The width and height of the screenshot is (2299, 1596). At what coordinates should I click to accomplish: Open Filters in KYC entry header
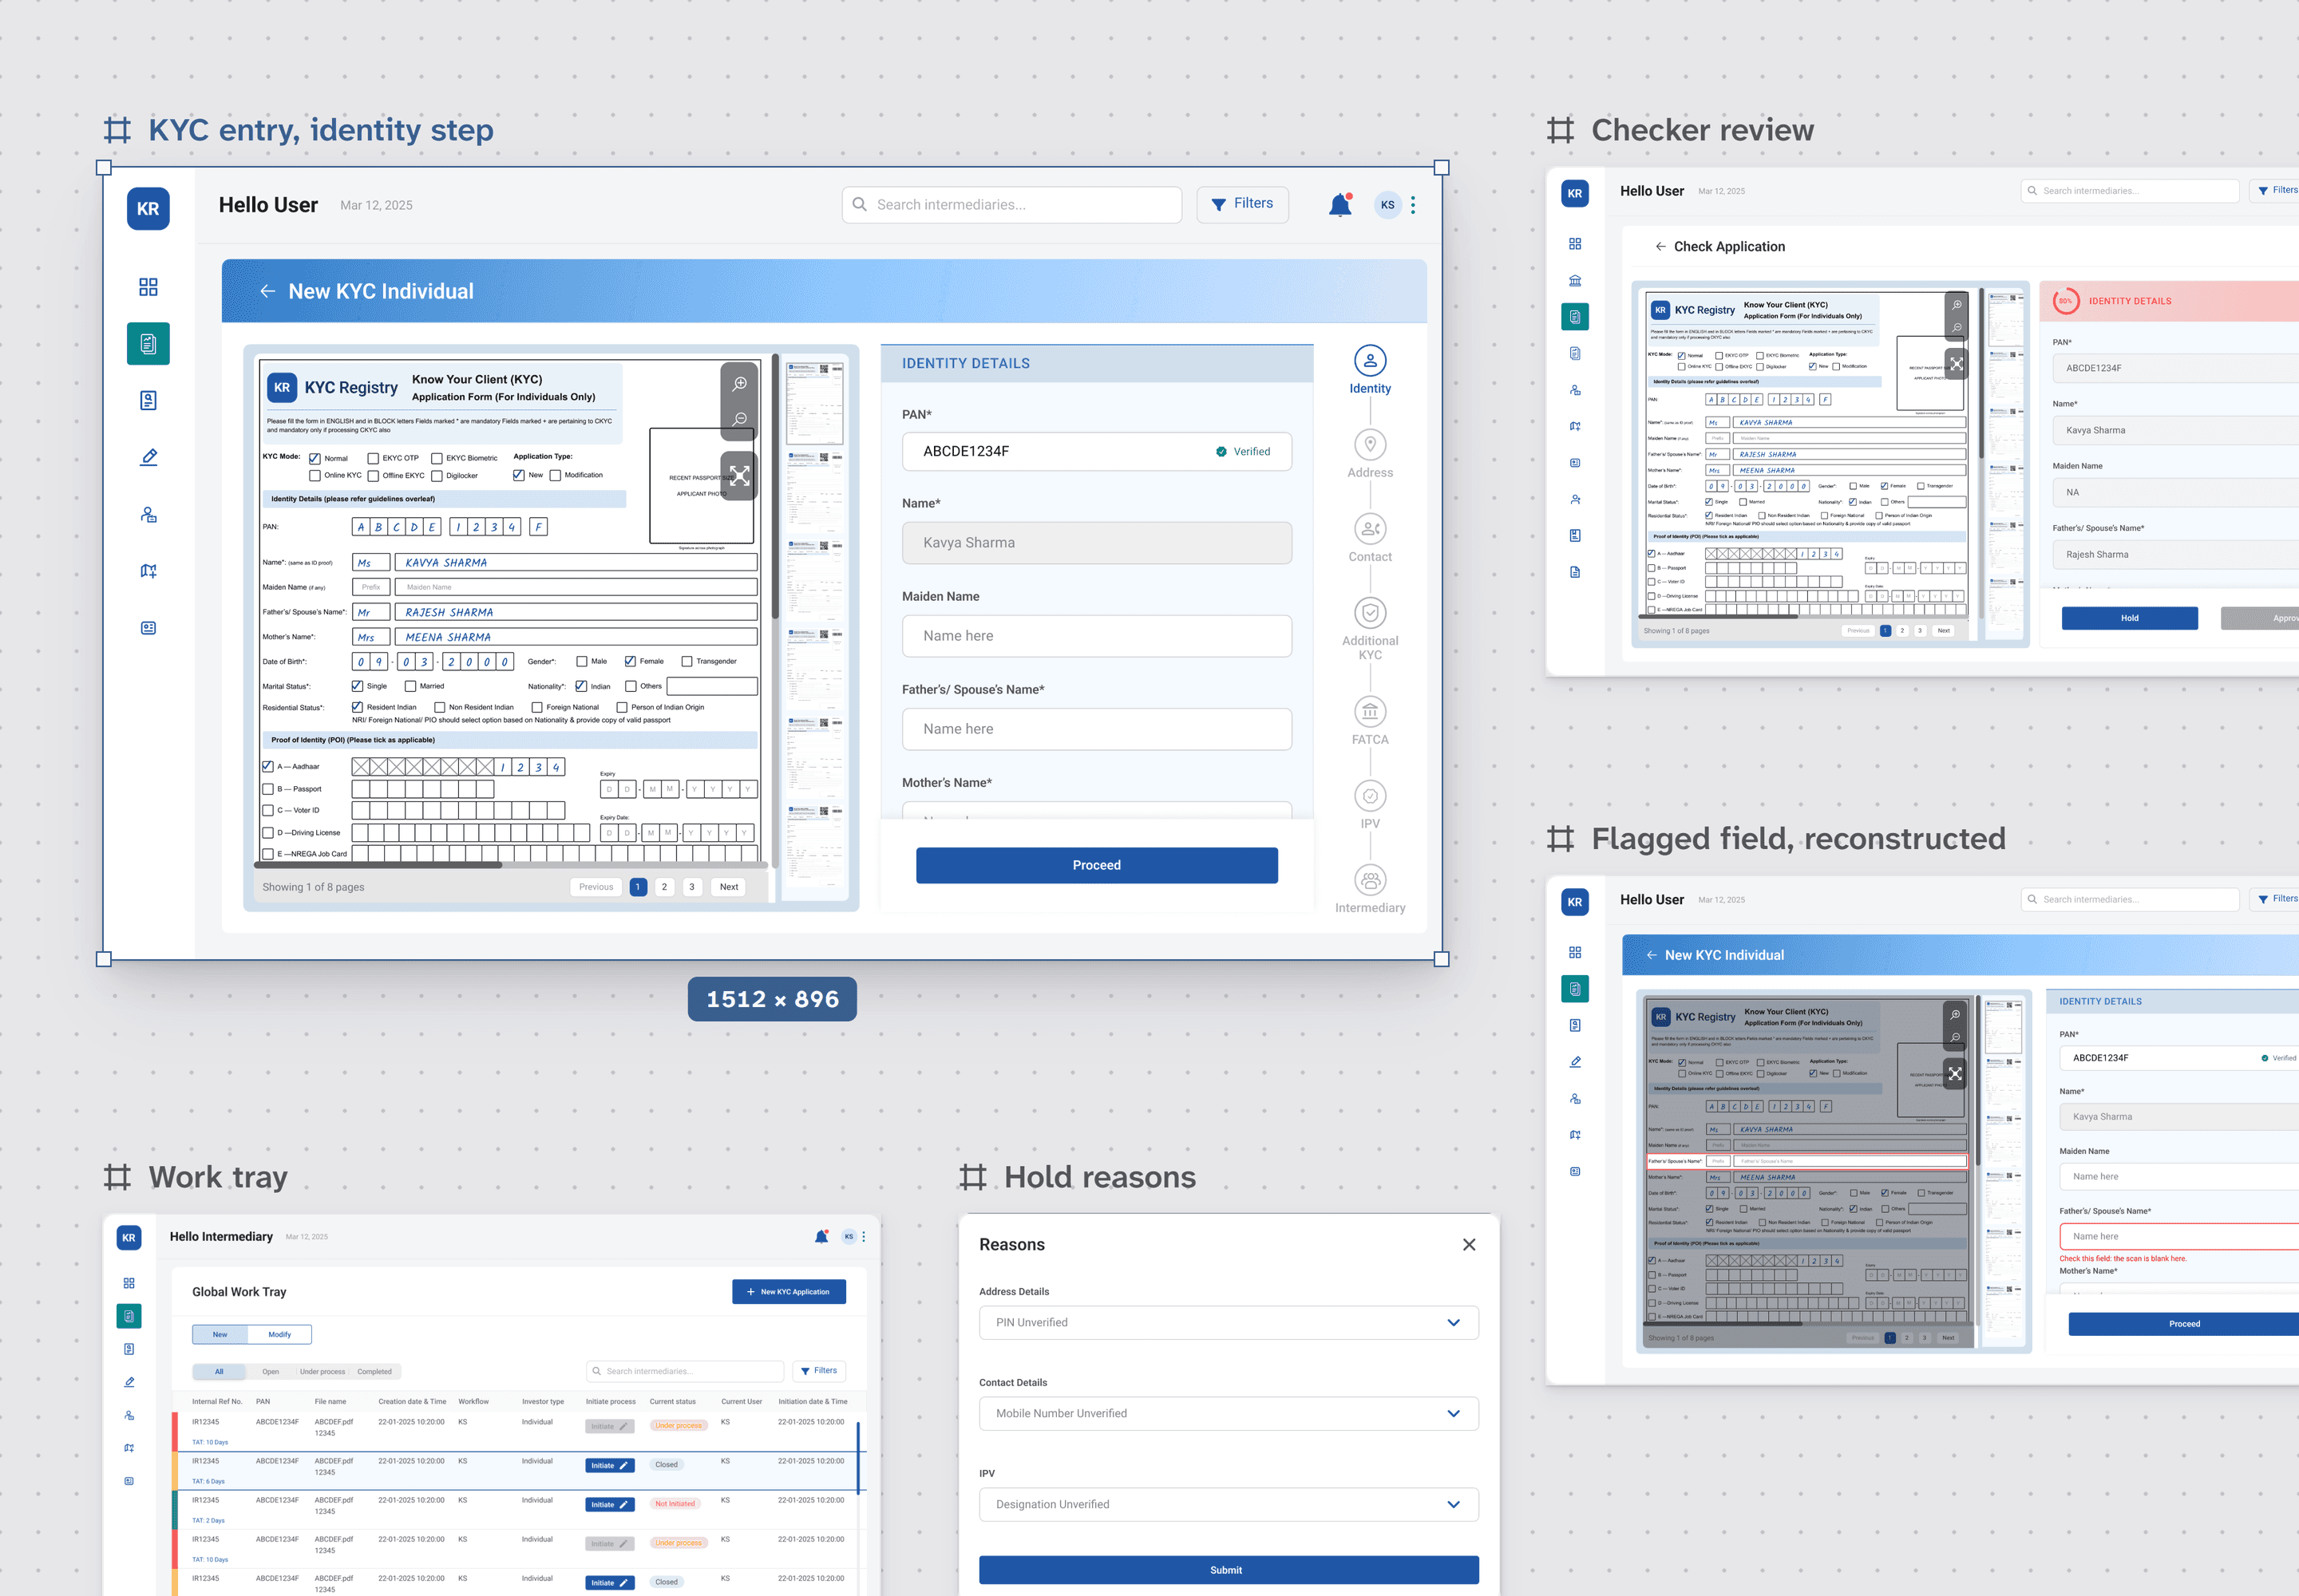point(1241,204)
